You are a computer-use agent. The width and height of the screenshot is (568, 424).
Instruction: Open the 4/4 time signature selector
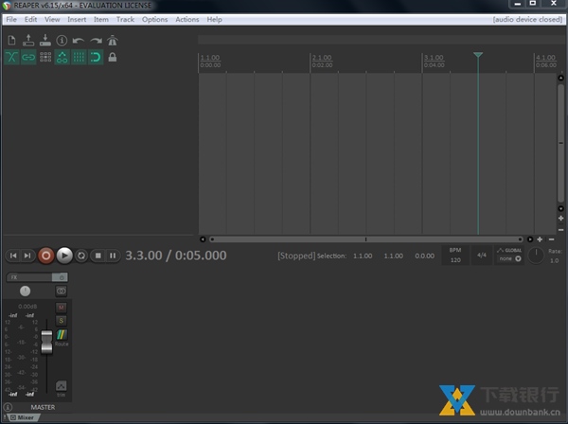point(482,255)
